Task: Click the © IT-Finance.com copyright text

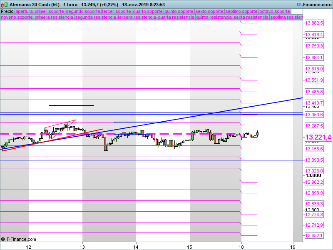Action: point(19,239)
